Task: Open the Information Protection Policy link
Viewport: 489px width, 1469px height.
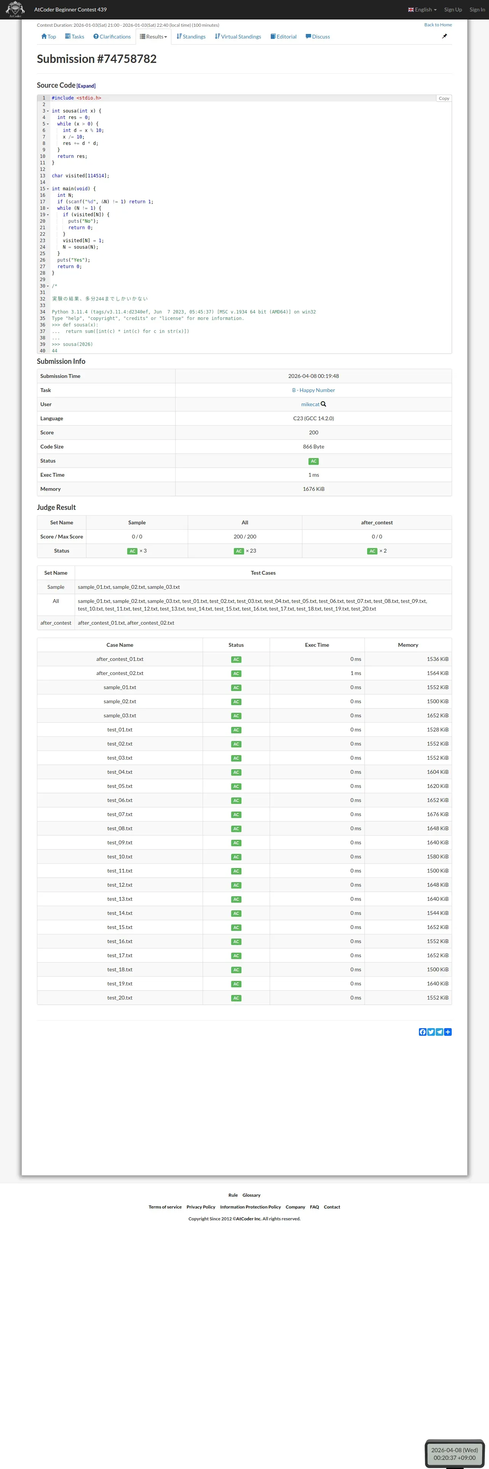Action: (251, 1207)
